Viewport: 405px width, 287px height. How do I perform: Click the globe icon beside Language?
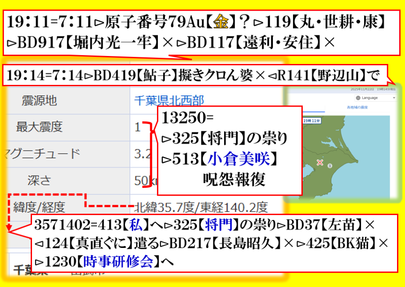[x=358, y=98]
